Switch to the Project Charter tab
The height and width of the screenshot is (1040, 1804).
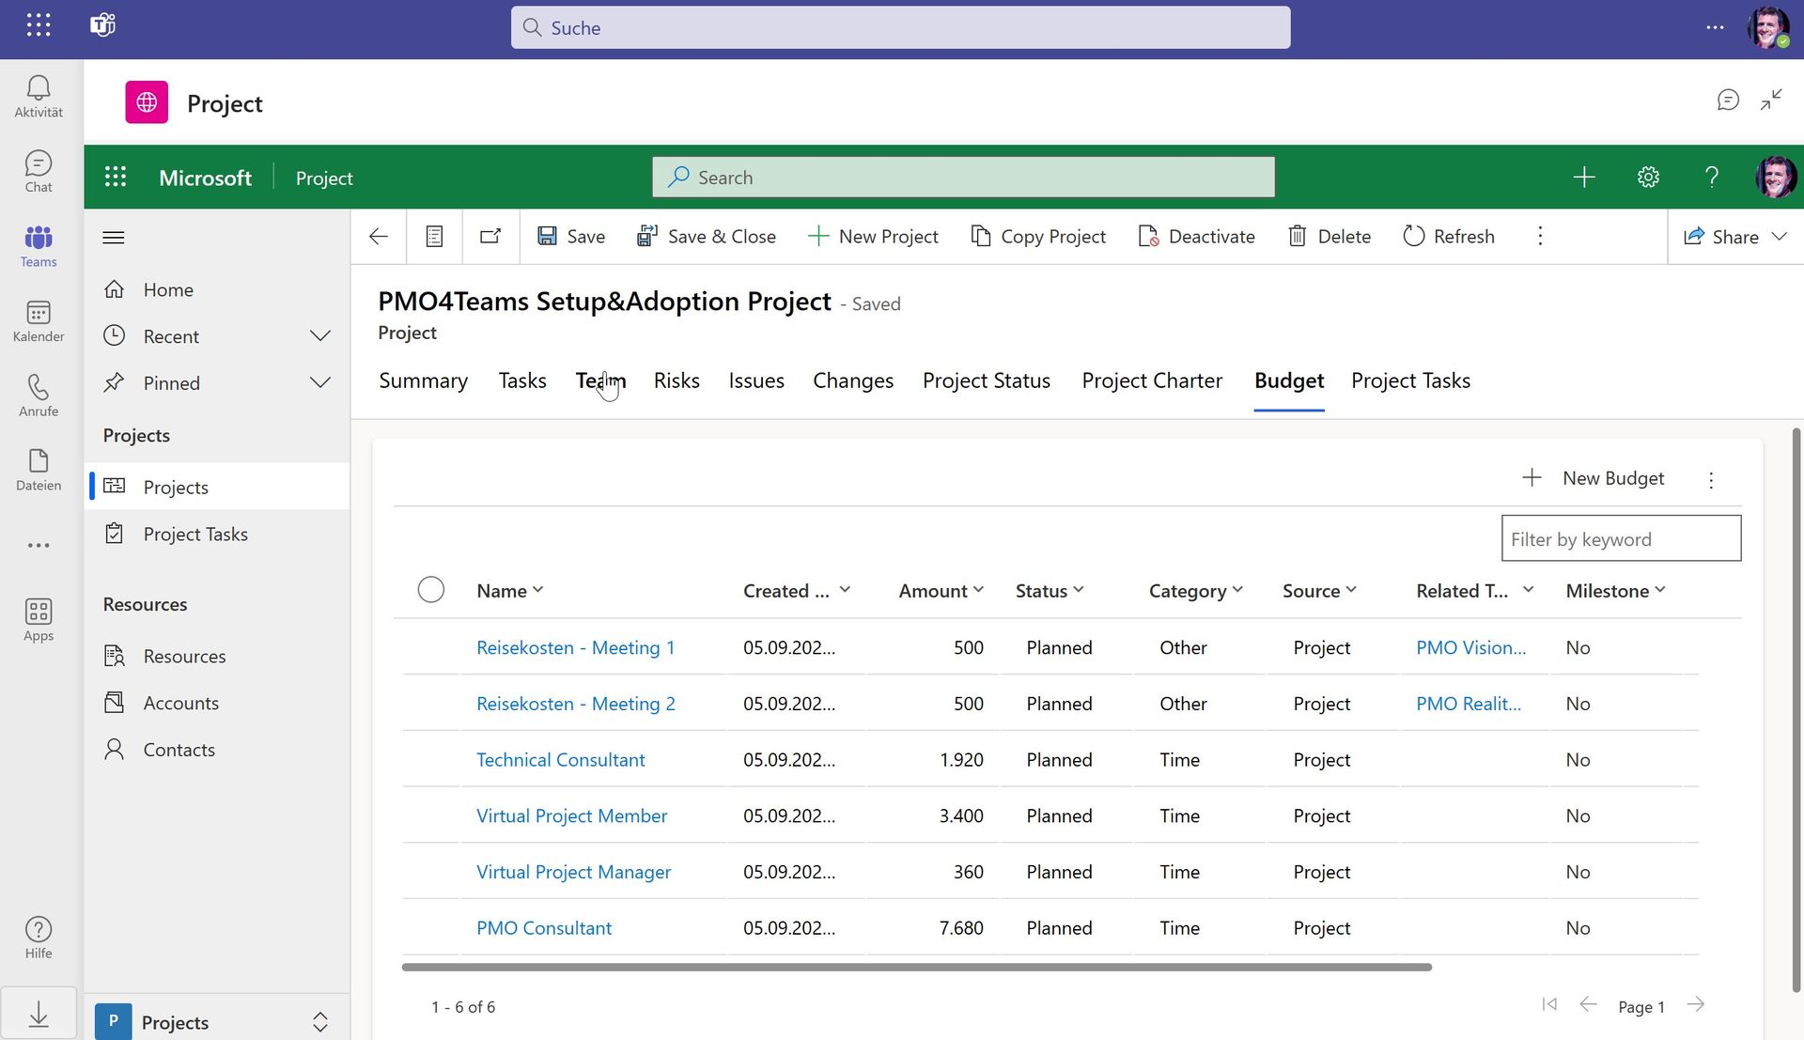pyautogui.click(x=1152, y=380)
